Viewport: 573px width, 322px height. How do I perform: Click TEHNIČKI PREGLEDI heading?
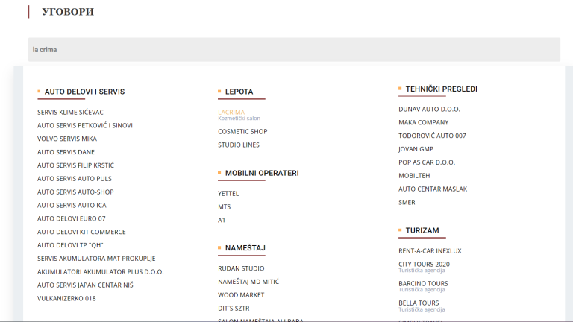442,89
